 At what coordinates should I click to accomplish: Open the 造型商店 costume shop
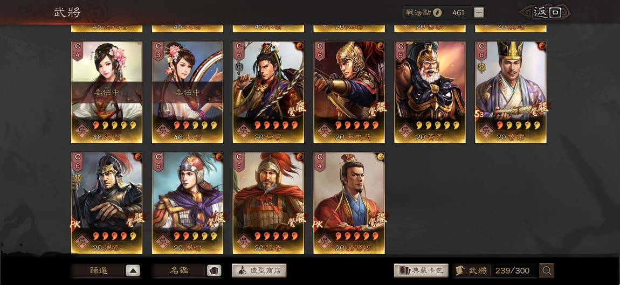[x=259, y=271]
